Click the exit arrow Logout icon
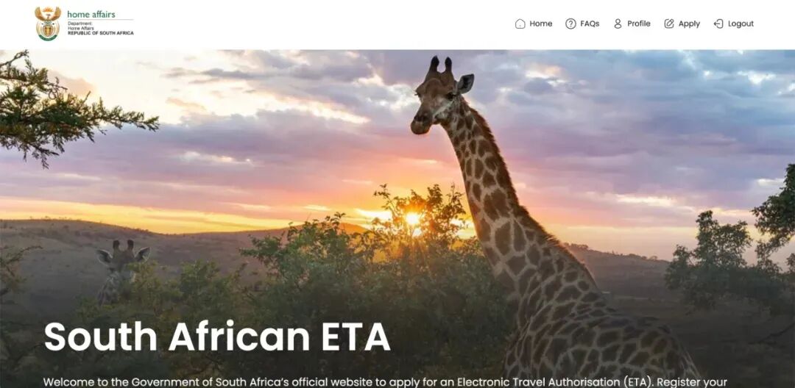 [718, 24]
